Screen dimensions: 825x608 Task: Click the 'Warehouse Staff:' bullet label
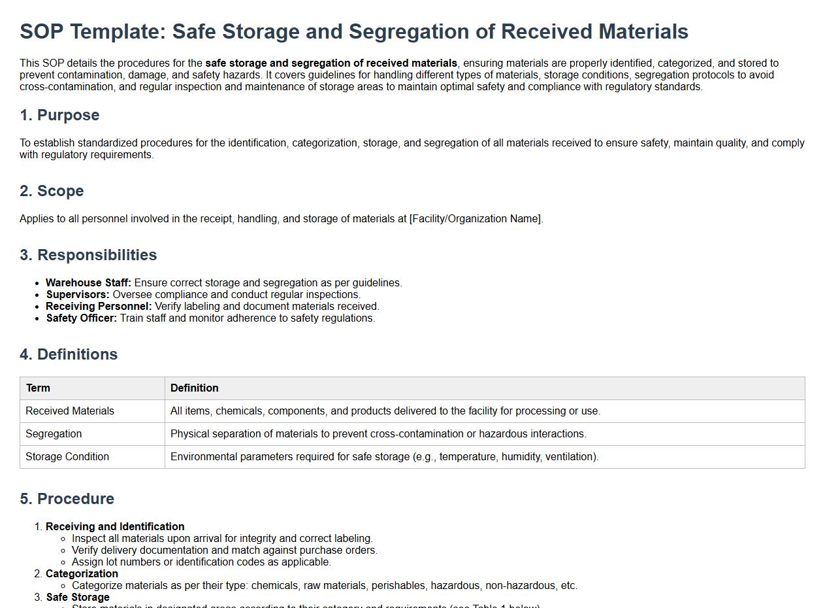88,283
